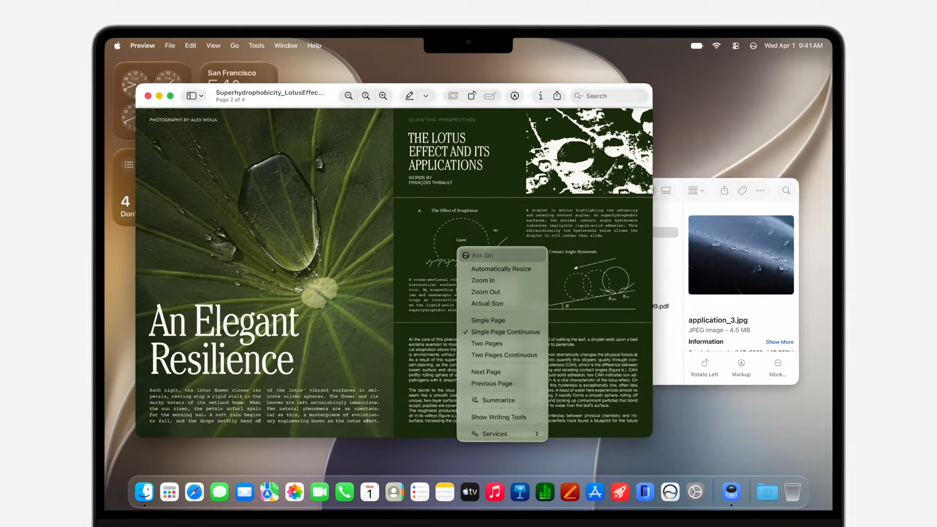Click Rotate Left in the Finder preview pane

704,368
